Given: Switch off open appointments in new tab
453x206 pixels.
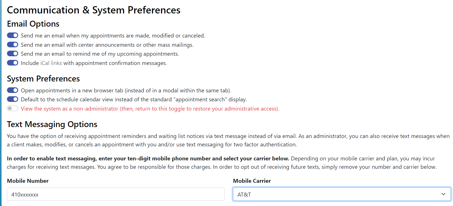Looking at the screenshot, I should coord(13,90).
